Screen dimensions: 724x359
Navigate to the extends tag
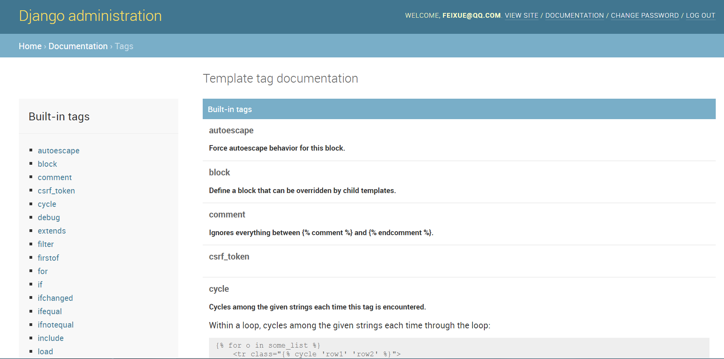(51, 231)
